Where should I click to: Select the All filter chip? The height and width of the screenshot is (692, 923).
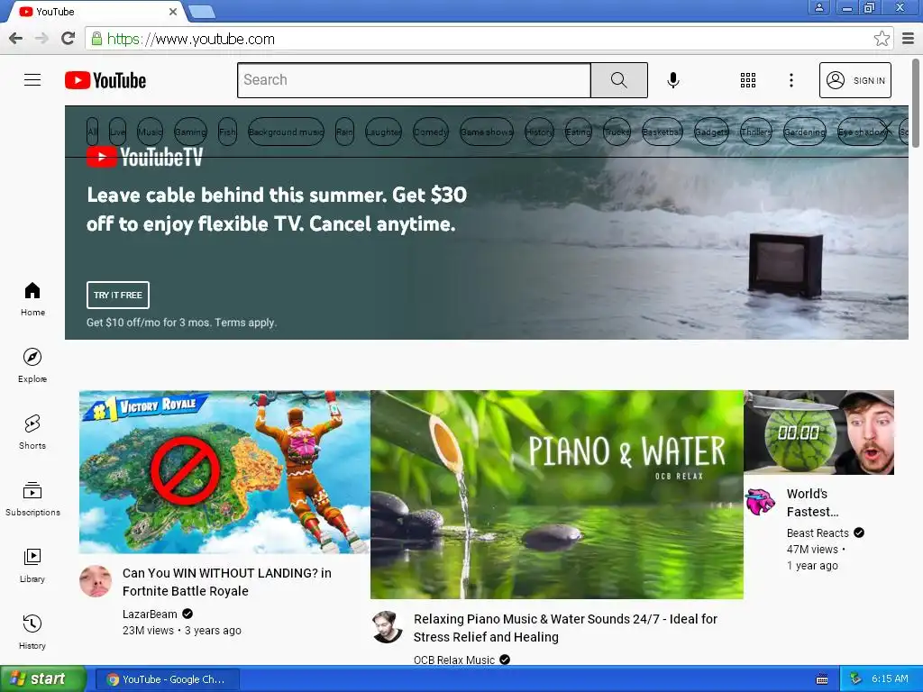coord(92,132)
